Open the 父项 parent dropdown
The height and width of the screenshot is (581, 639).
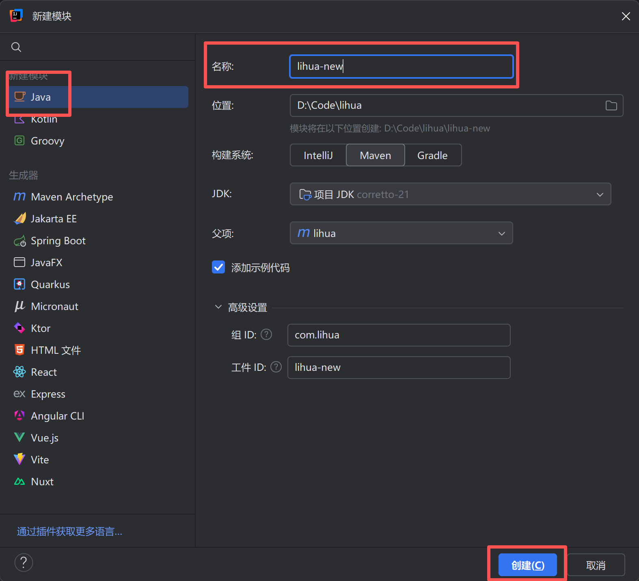pos(401,233)
